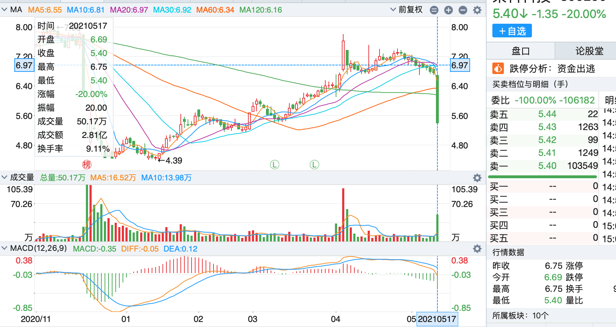
Task: Click the zoom-out minus icon
Action: [463, 10]
